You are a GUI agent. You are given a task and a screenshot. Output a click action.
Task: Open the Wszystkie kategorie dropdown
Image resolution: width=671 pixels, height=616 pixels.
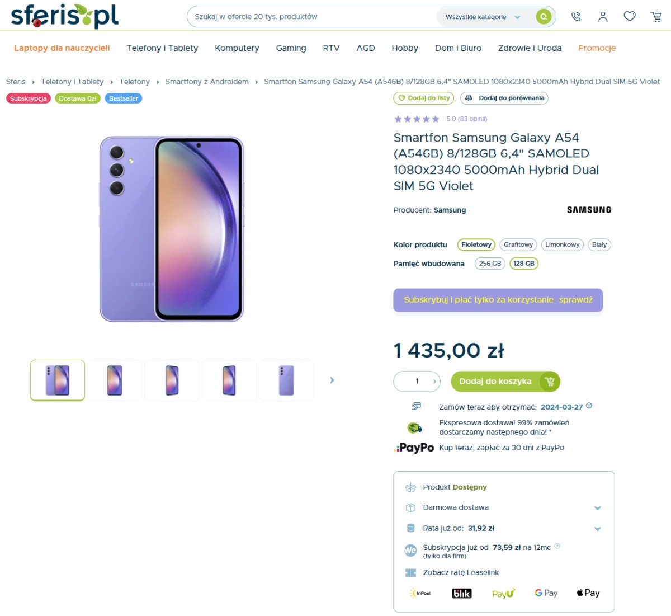coord(483,17)
